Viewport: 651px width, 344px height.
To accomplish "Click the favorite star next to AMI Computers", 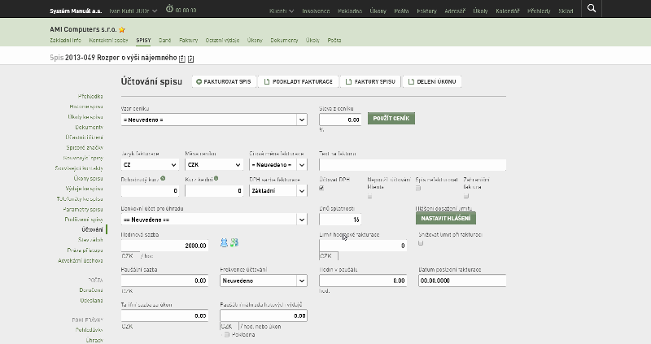I will [x=121, y=29].
